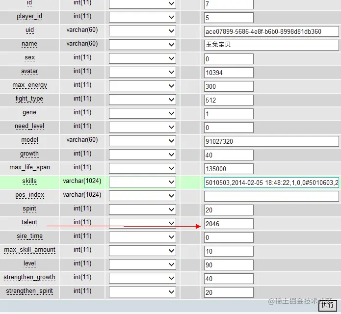Click the 执行 execute button

tap(328, 305)
